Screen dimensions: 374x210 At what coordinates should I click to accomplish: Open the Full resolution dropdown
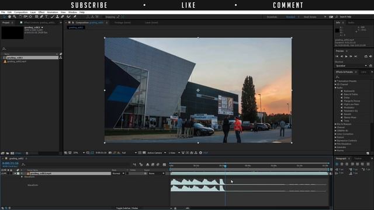point(129,153)
